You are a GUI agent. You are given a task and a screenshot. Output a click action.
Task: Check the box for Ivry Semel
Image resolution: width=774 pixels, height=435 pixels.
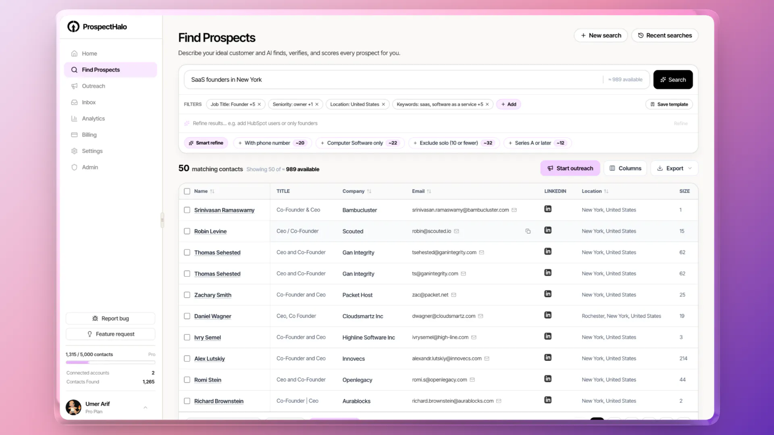point(187,338)
